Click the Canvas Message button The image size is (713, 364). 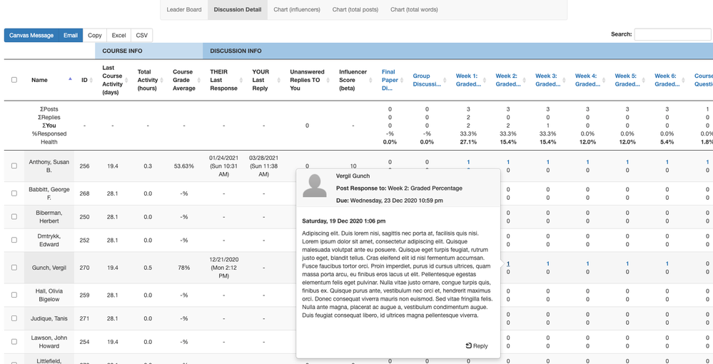pos(31,35)
